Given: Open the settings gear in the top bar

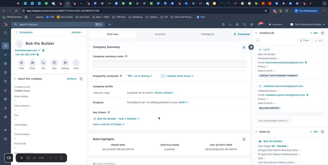Looking at the screenshot, I should click(x=252, y=24).
